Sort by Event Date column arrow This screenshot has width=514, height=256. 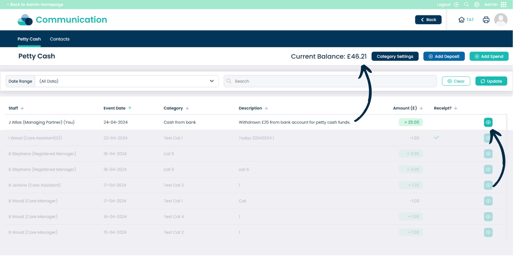(130, 108)
